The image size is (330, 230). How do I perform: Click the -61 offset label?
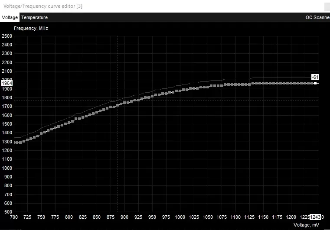point(315,77)
